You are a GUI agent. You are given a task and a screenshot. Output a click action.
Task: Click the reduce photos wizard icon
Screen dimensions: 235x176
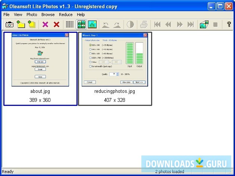click(x=204, y=24)
